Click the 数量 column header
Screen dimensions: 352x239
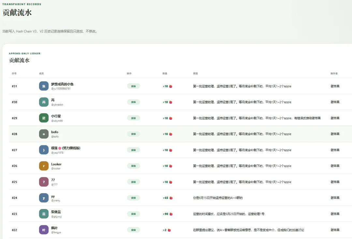165,74
